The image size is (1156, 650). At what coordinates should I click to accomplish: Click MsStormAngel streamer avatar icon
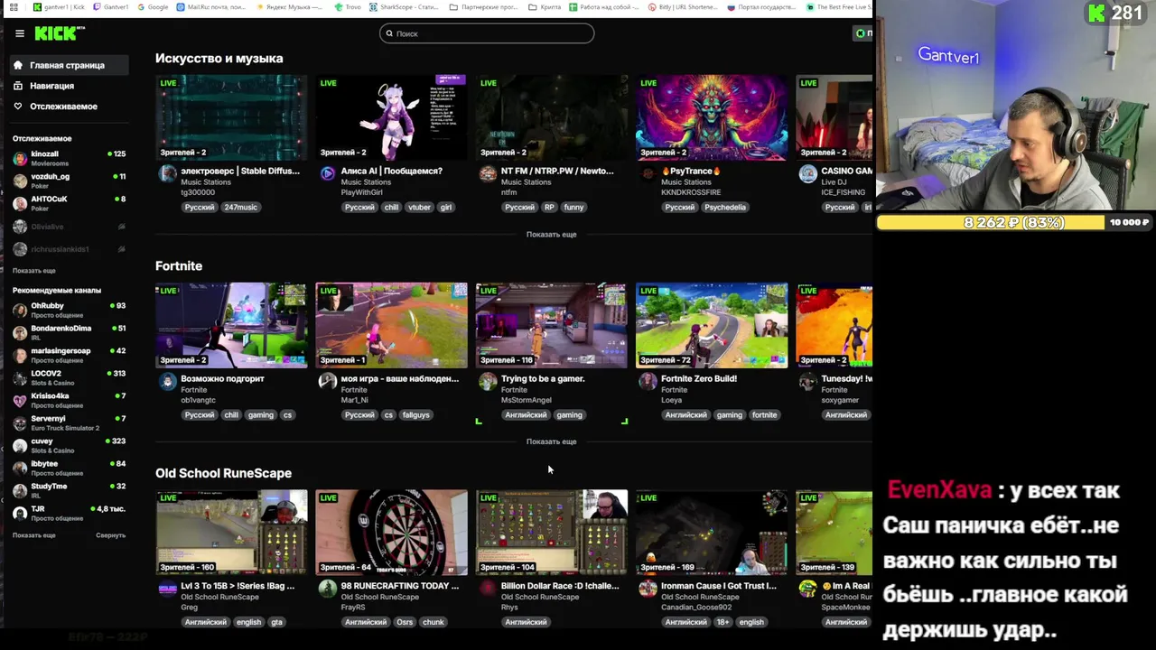tap(488, 382)
